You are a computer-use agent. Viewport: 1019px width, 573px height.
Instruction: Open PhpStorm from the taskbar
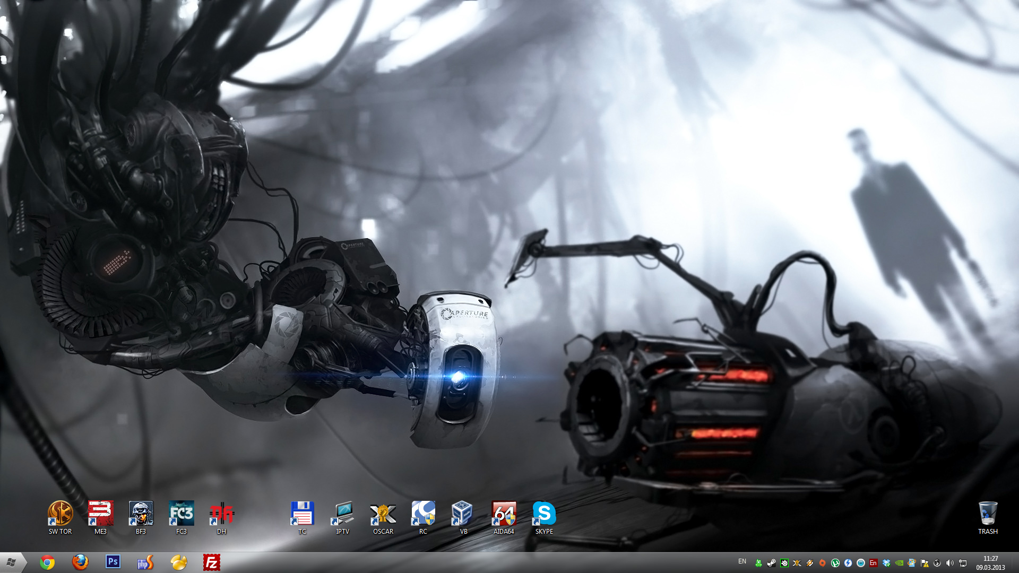click(x=145, y=562)
